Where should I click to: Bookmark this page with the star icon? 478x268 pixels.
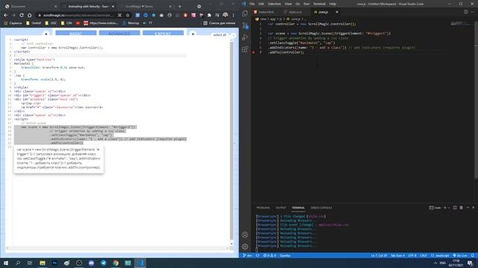coord(128,15)
